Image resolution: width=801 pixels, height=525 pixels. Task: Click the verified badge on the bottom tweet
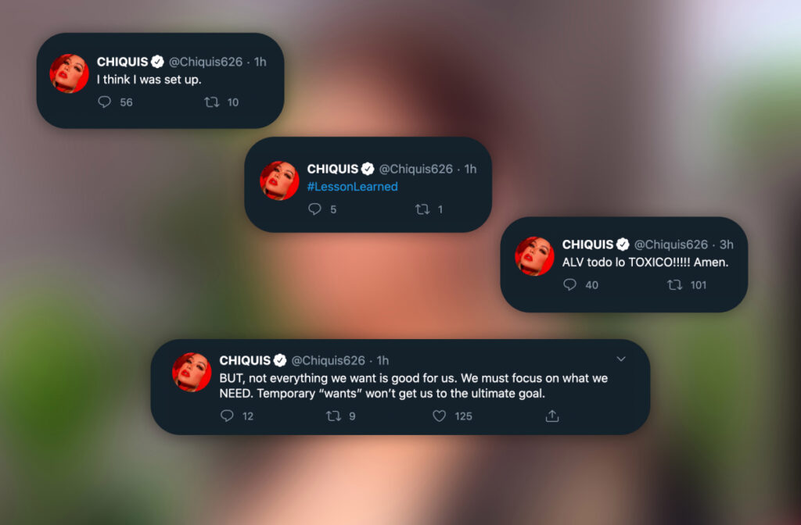(x=280, y=360)
